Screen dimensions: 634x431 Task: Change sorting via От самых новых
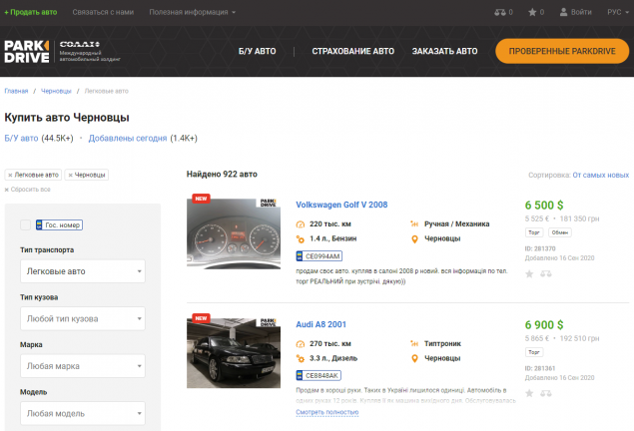pos(600,175)
